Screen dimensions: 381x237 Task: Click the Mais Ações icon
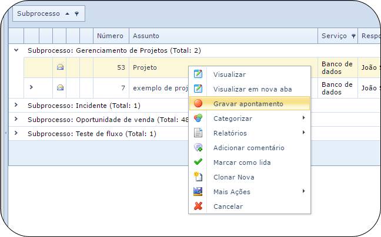pyautogui.click(x=198, y=191)
